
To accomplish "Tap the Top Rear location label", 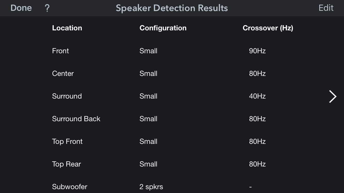I will pyautogui.click(x=67, y=164).
